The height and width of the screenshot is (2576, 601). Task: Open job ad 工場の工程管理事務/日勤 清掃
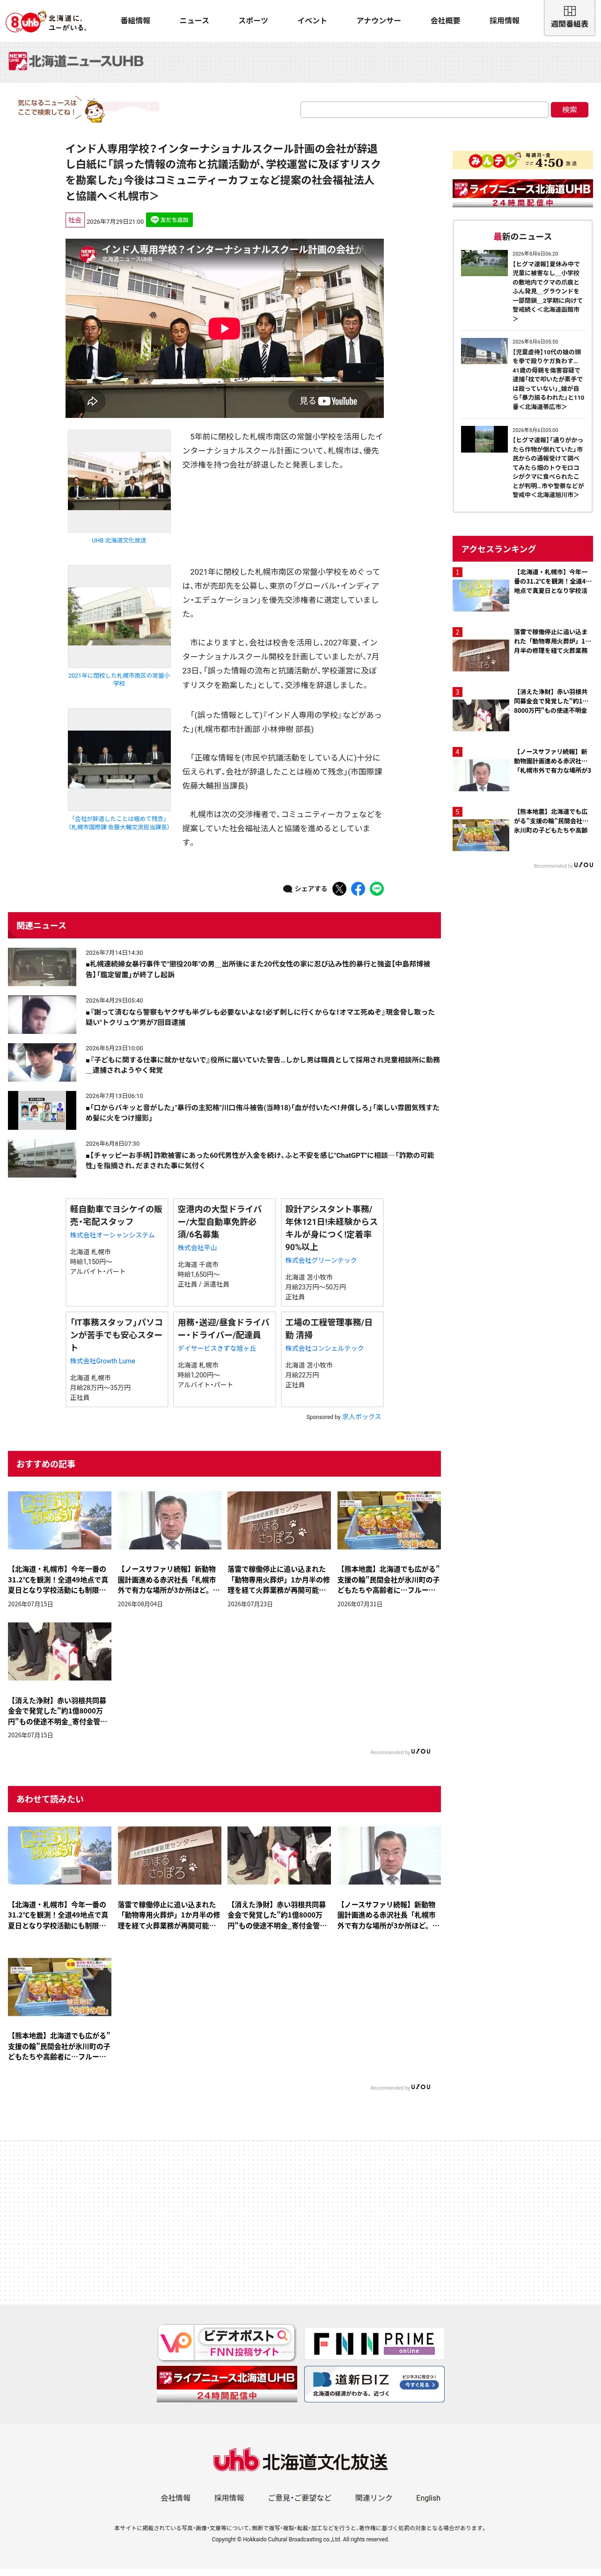(x=332, y=1359)
